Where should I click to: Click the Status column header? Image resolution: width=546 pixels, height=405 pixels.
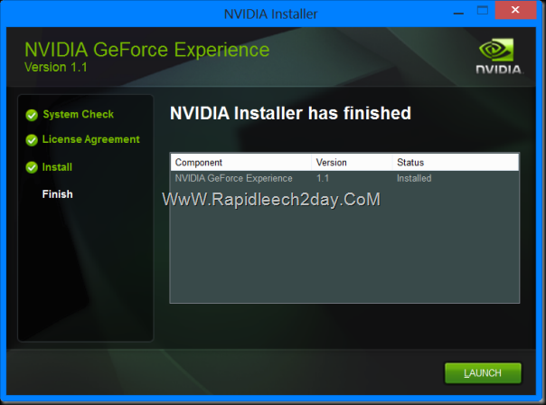pyautogui.click(x=456, y=163)
